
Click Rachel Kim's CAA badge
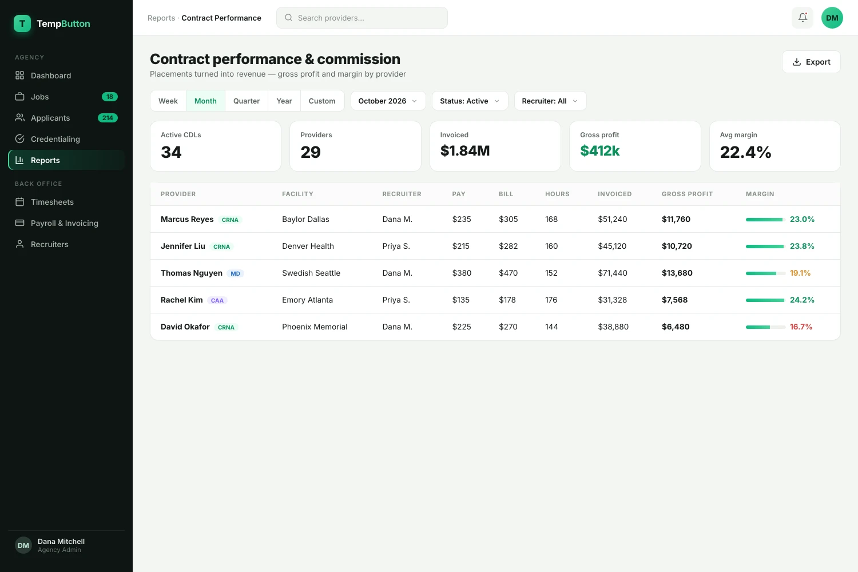point(217,300)
